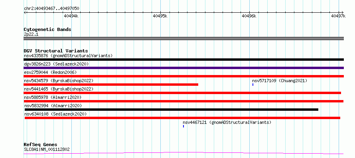Click the ruler's right arrowhead
Image resolution: width=355 pixels, height=158 pixels.
(x=343, y=12)
